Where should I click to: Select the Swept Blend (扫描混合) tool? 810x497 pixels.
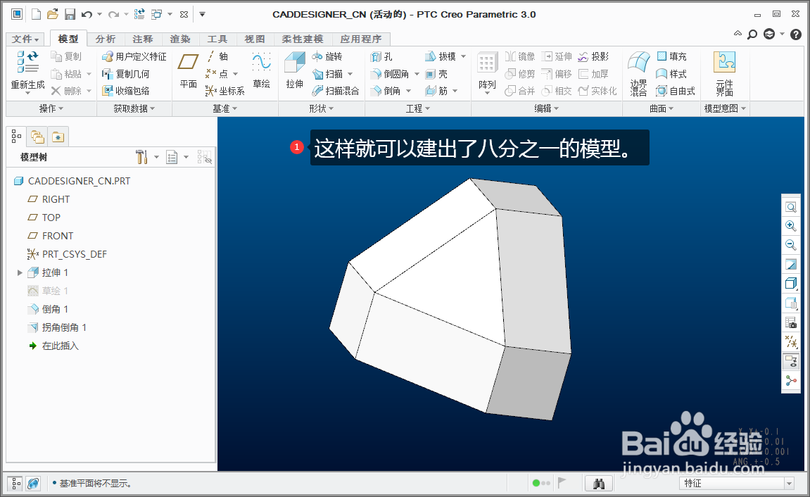(336, 91)
